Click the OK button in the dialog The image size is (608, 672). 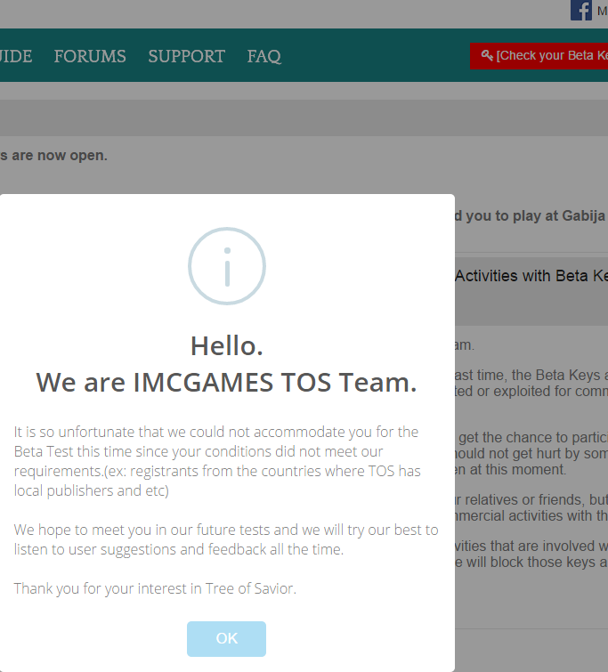pos(226,638)
